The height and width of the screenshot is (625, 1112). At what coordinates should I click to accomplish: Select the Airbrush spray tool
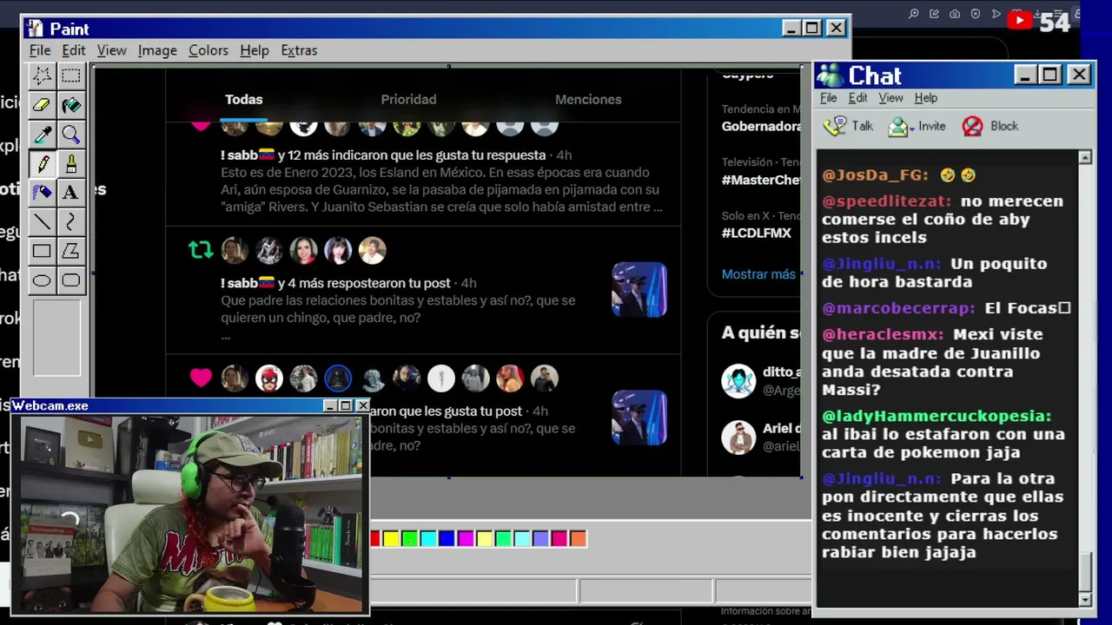[42, 193]
